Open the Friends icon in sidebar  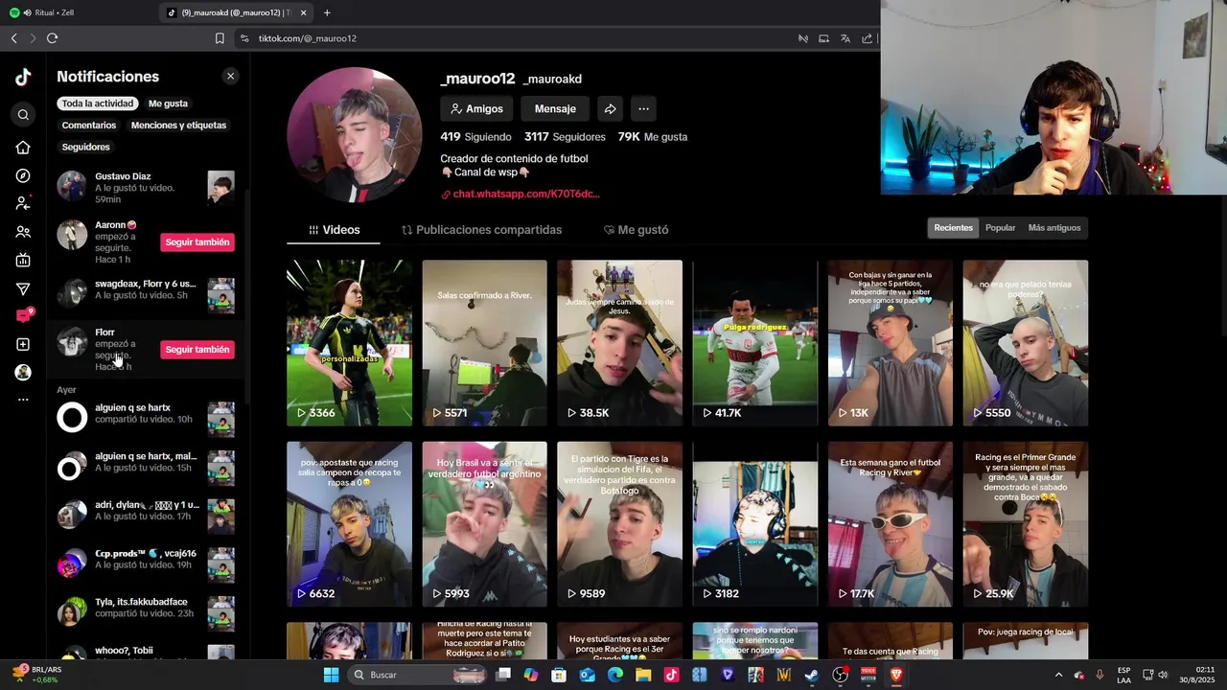point(23,232)
